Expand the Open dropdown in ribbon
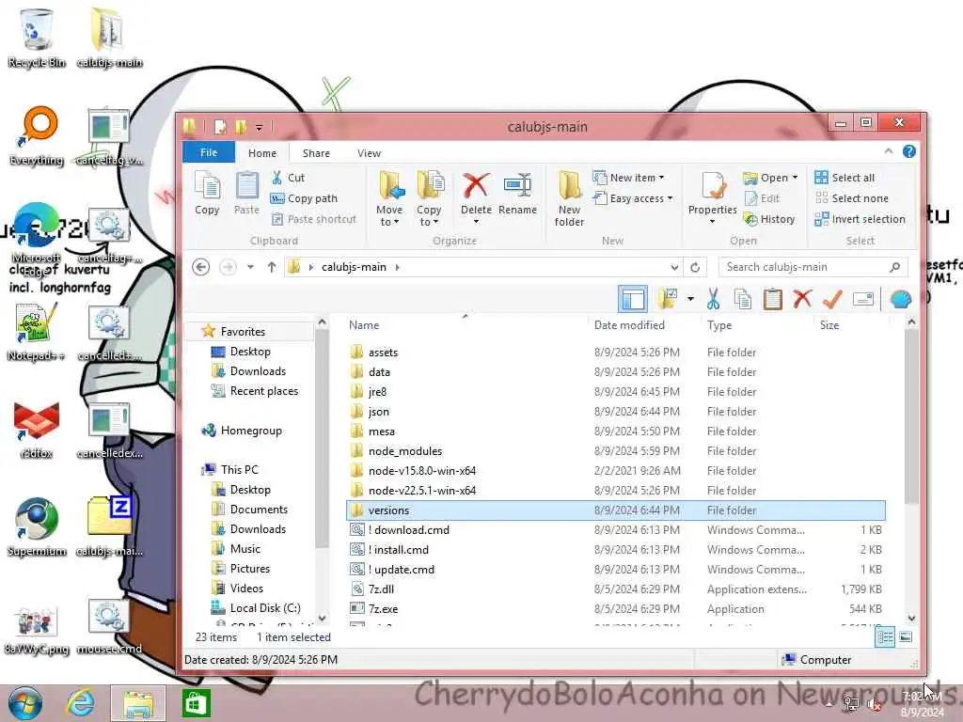This screenshot has height=722, width=963. pos(770,178)
